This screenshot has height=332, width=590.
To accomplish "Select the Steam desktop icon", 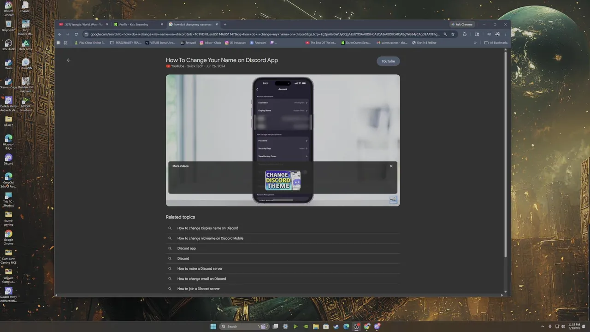I will [x=8, y=64].
